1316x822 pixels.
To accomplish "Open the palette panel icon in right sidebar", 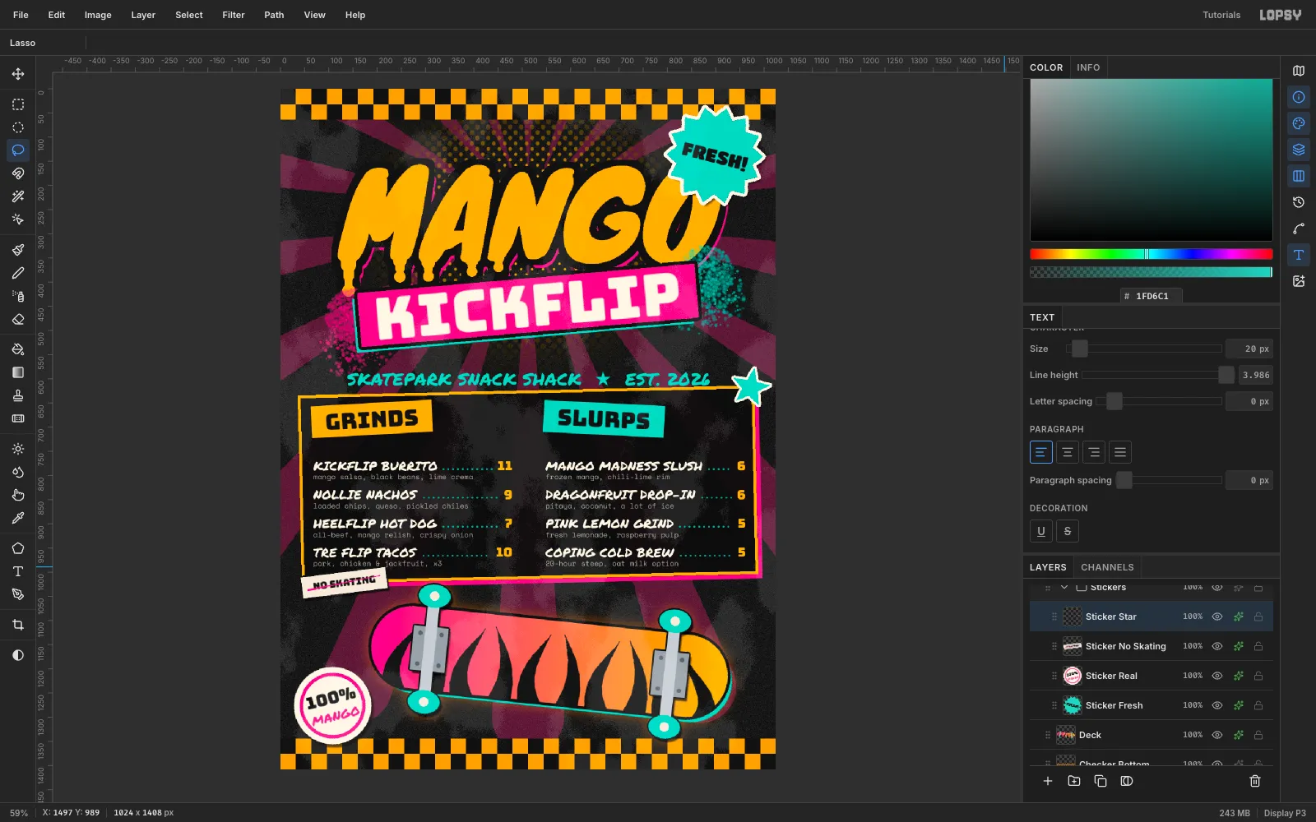I will point(1299,123).
